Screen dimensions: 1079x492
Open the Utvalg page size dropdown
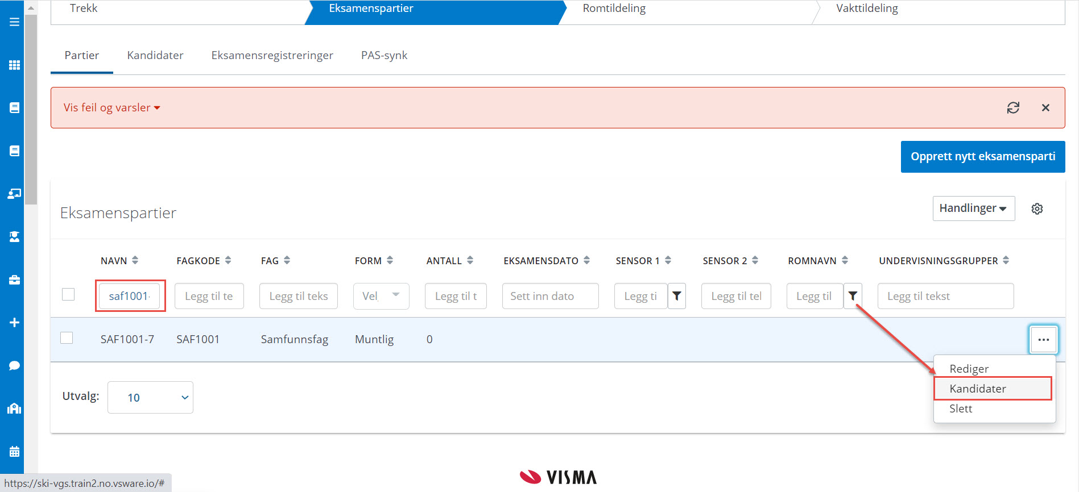point(150,397)
